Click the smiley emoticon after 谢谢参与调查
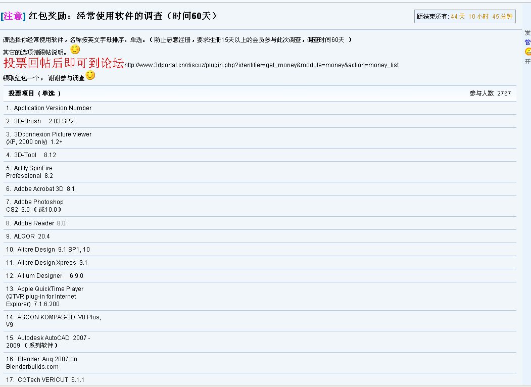The width and height of the screenshot is (531, 387). tap(90, 75)
